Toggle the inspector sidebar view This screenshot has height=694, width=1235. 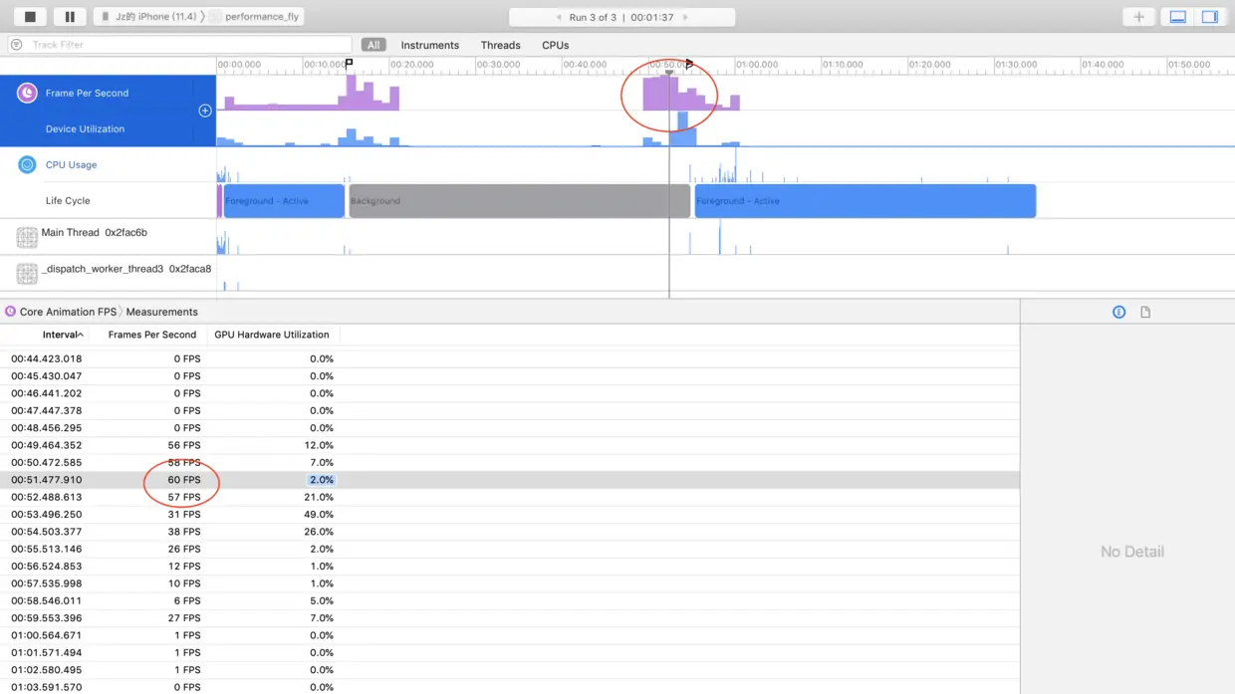point(1209,17)
